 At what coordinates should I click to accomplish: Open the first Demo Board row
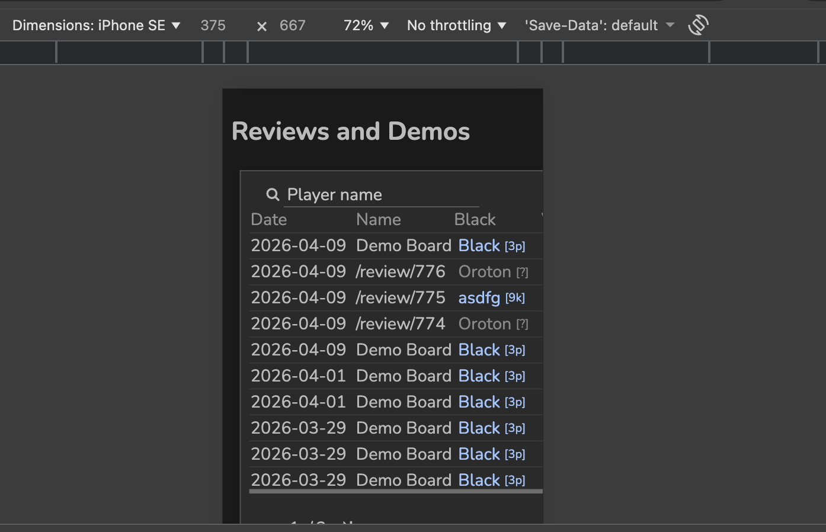click(404, 246)
